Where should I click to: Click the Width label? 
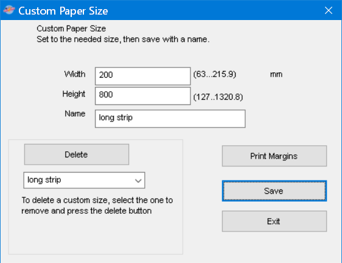tap(75, 74)
